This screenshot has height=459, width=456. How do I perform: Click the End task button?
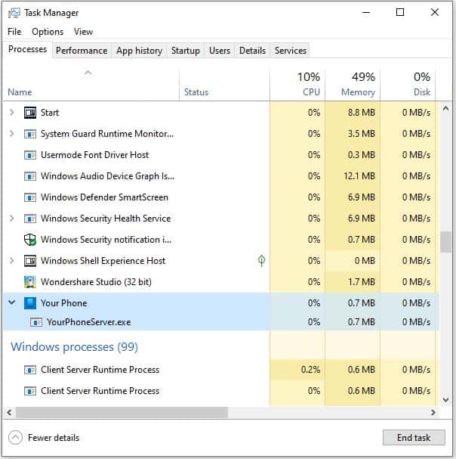coord(414,437)
